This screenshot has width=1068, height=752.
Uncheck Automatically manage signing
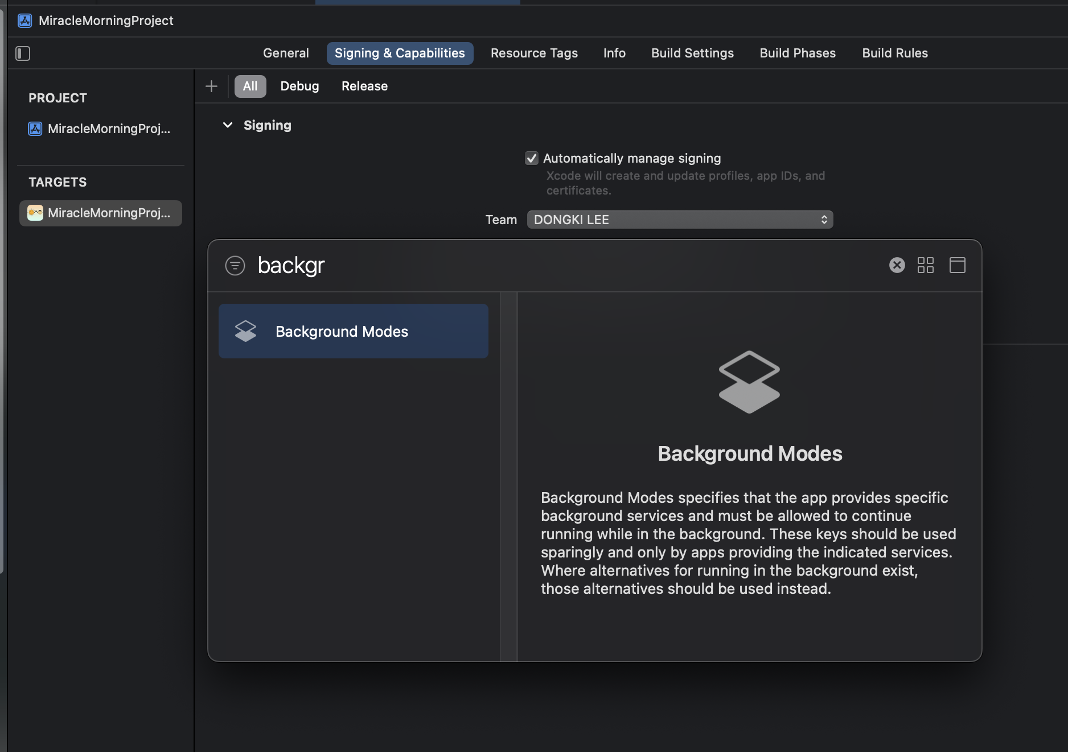(x=532, y=158)
